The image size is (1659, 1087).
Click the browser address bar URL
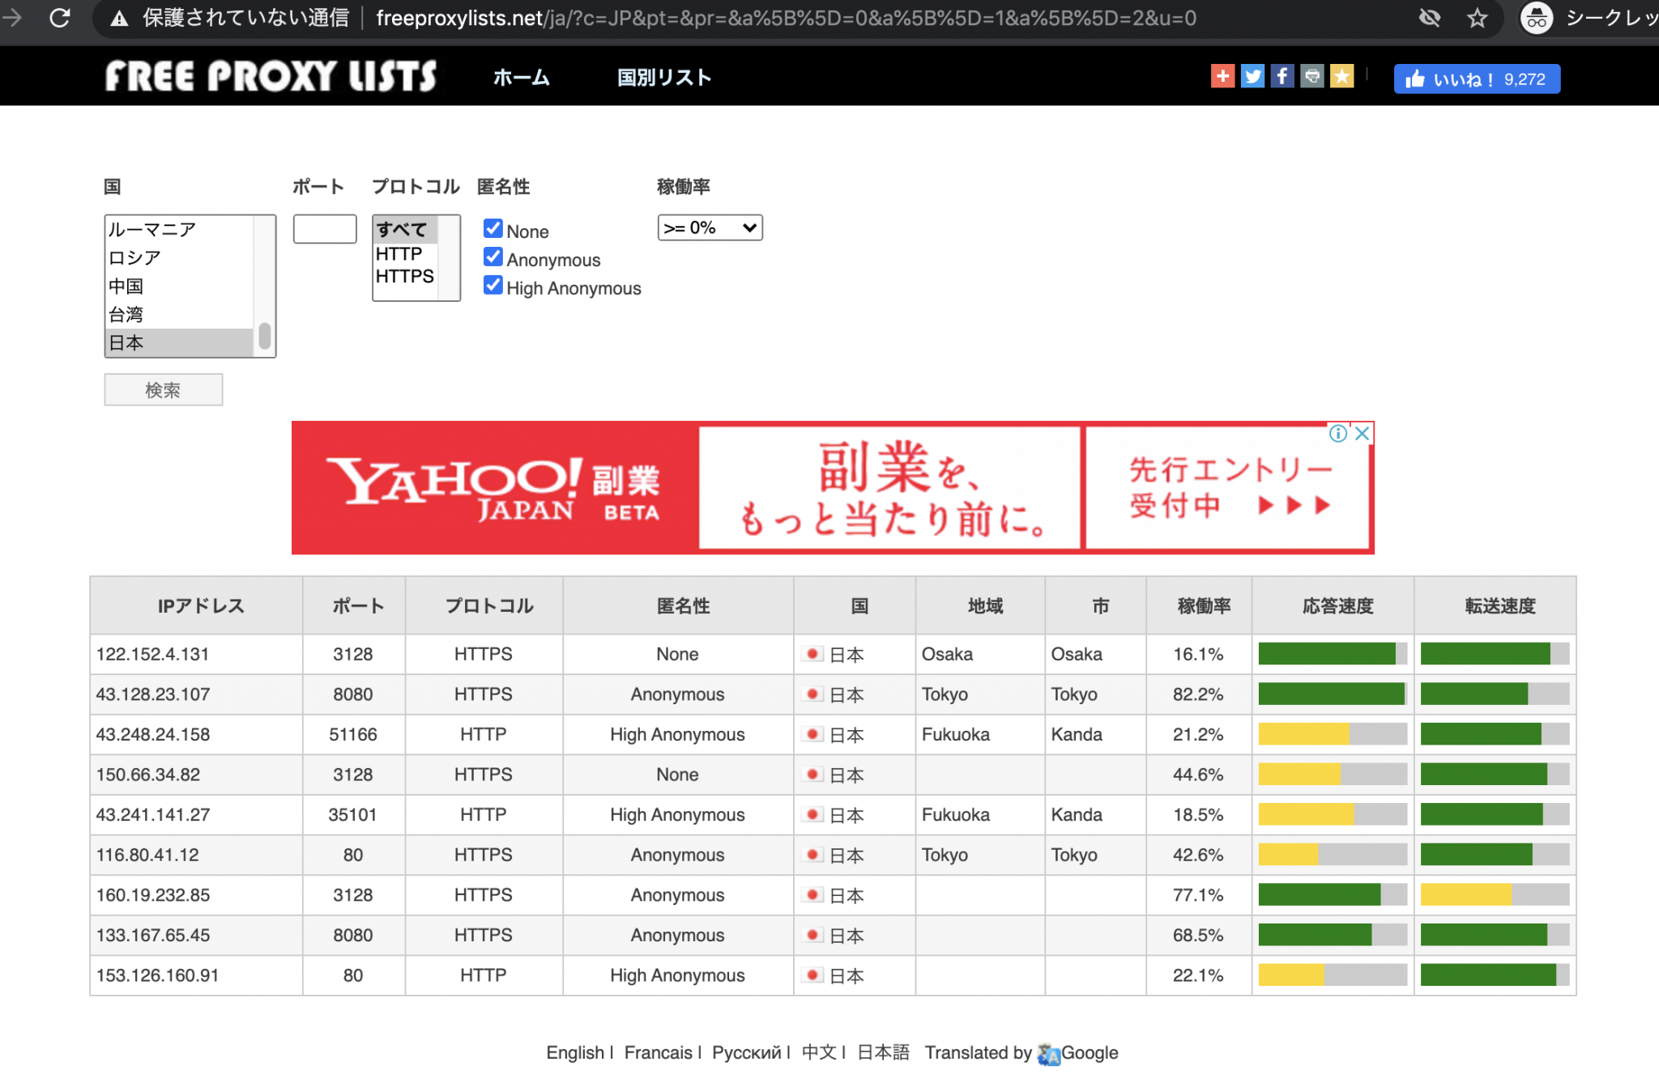point(786,18)
